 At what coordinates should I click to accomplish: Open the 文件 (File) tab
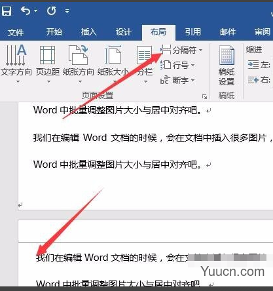point(16,32)
